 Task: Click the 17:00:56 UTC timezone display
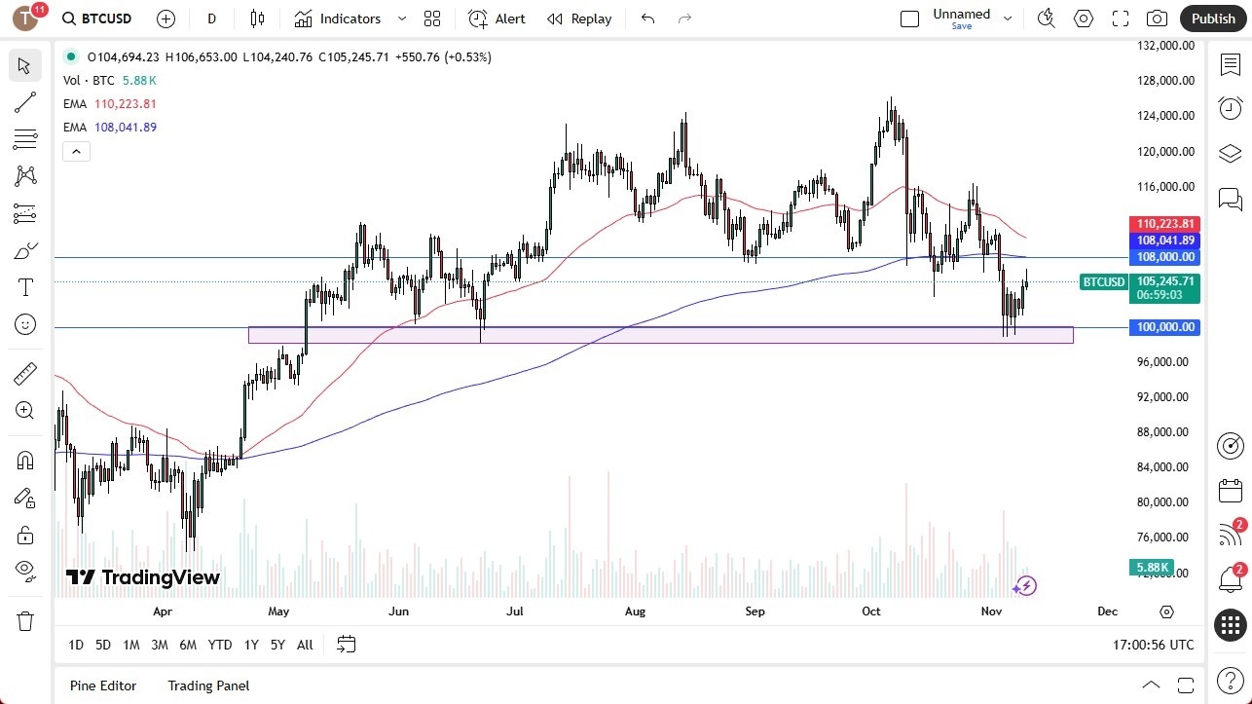point(1153,645)
